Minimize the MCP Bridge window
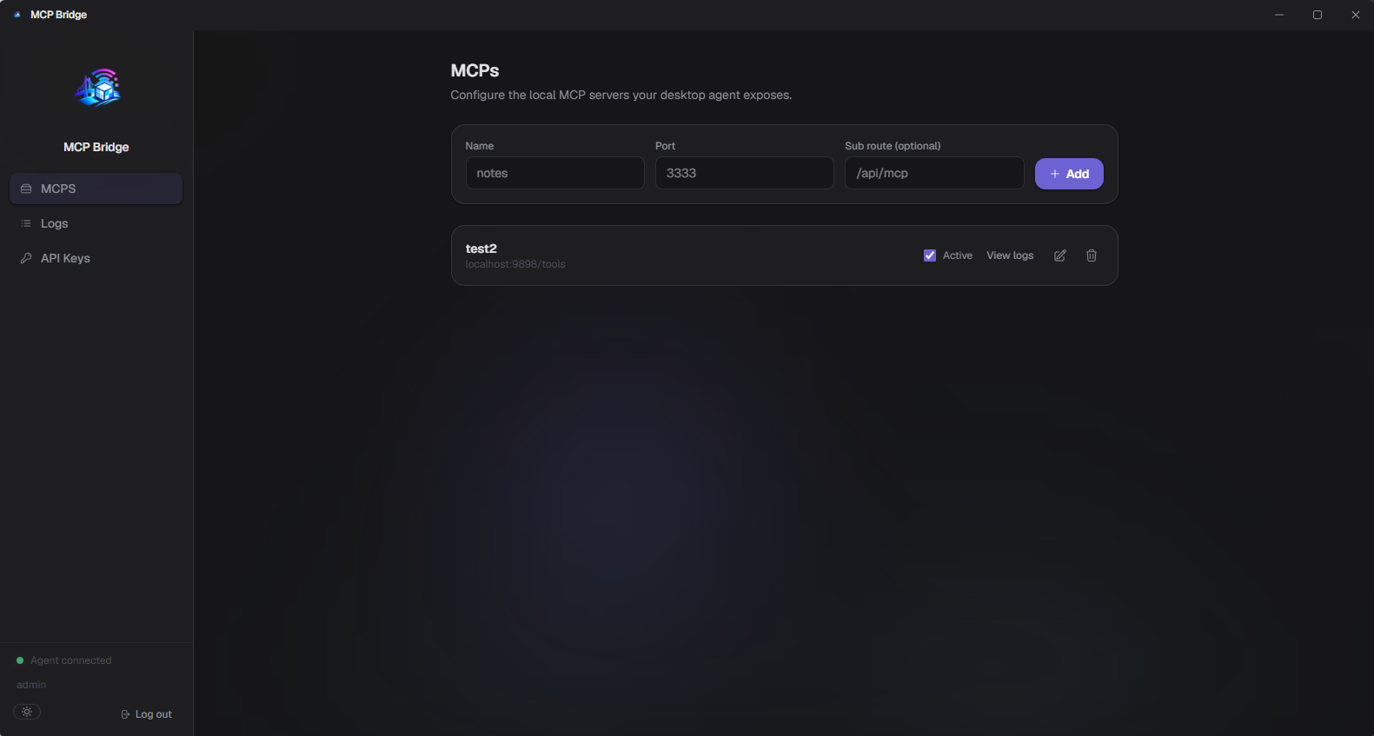The image size is (1374, 736). [x=1279, y=15]
